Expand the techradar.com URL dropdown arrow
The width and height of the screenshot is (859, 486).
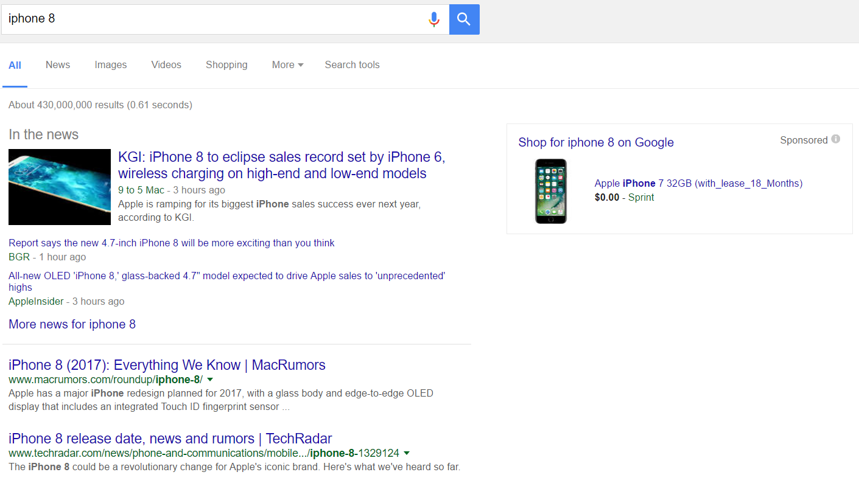coord(407,453)
